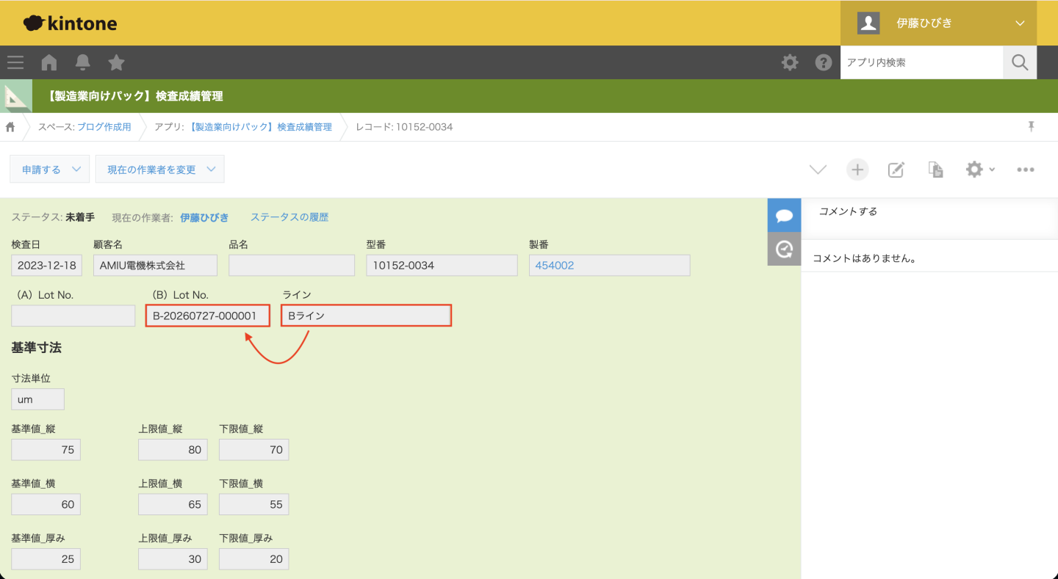
Task: Click the um 寸法単位 value
Action: 38,400
